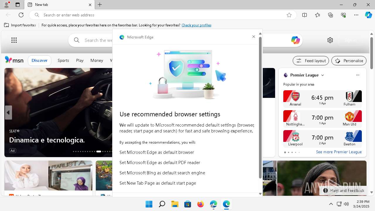The width and height of the screenshot is (375, 211).
Task: Open Feed layout options
Action: 311,61
